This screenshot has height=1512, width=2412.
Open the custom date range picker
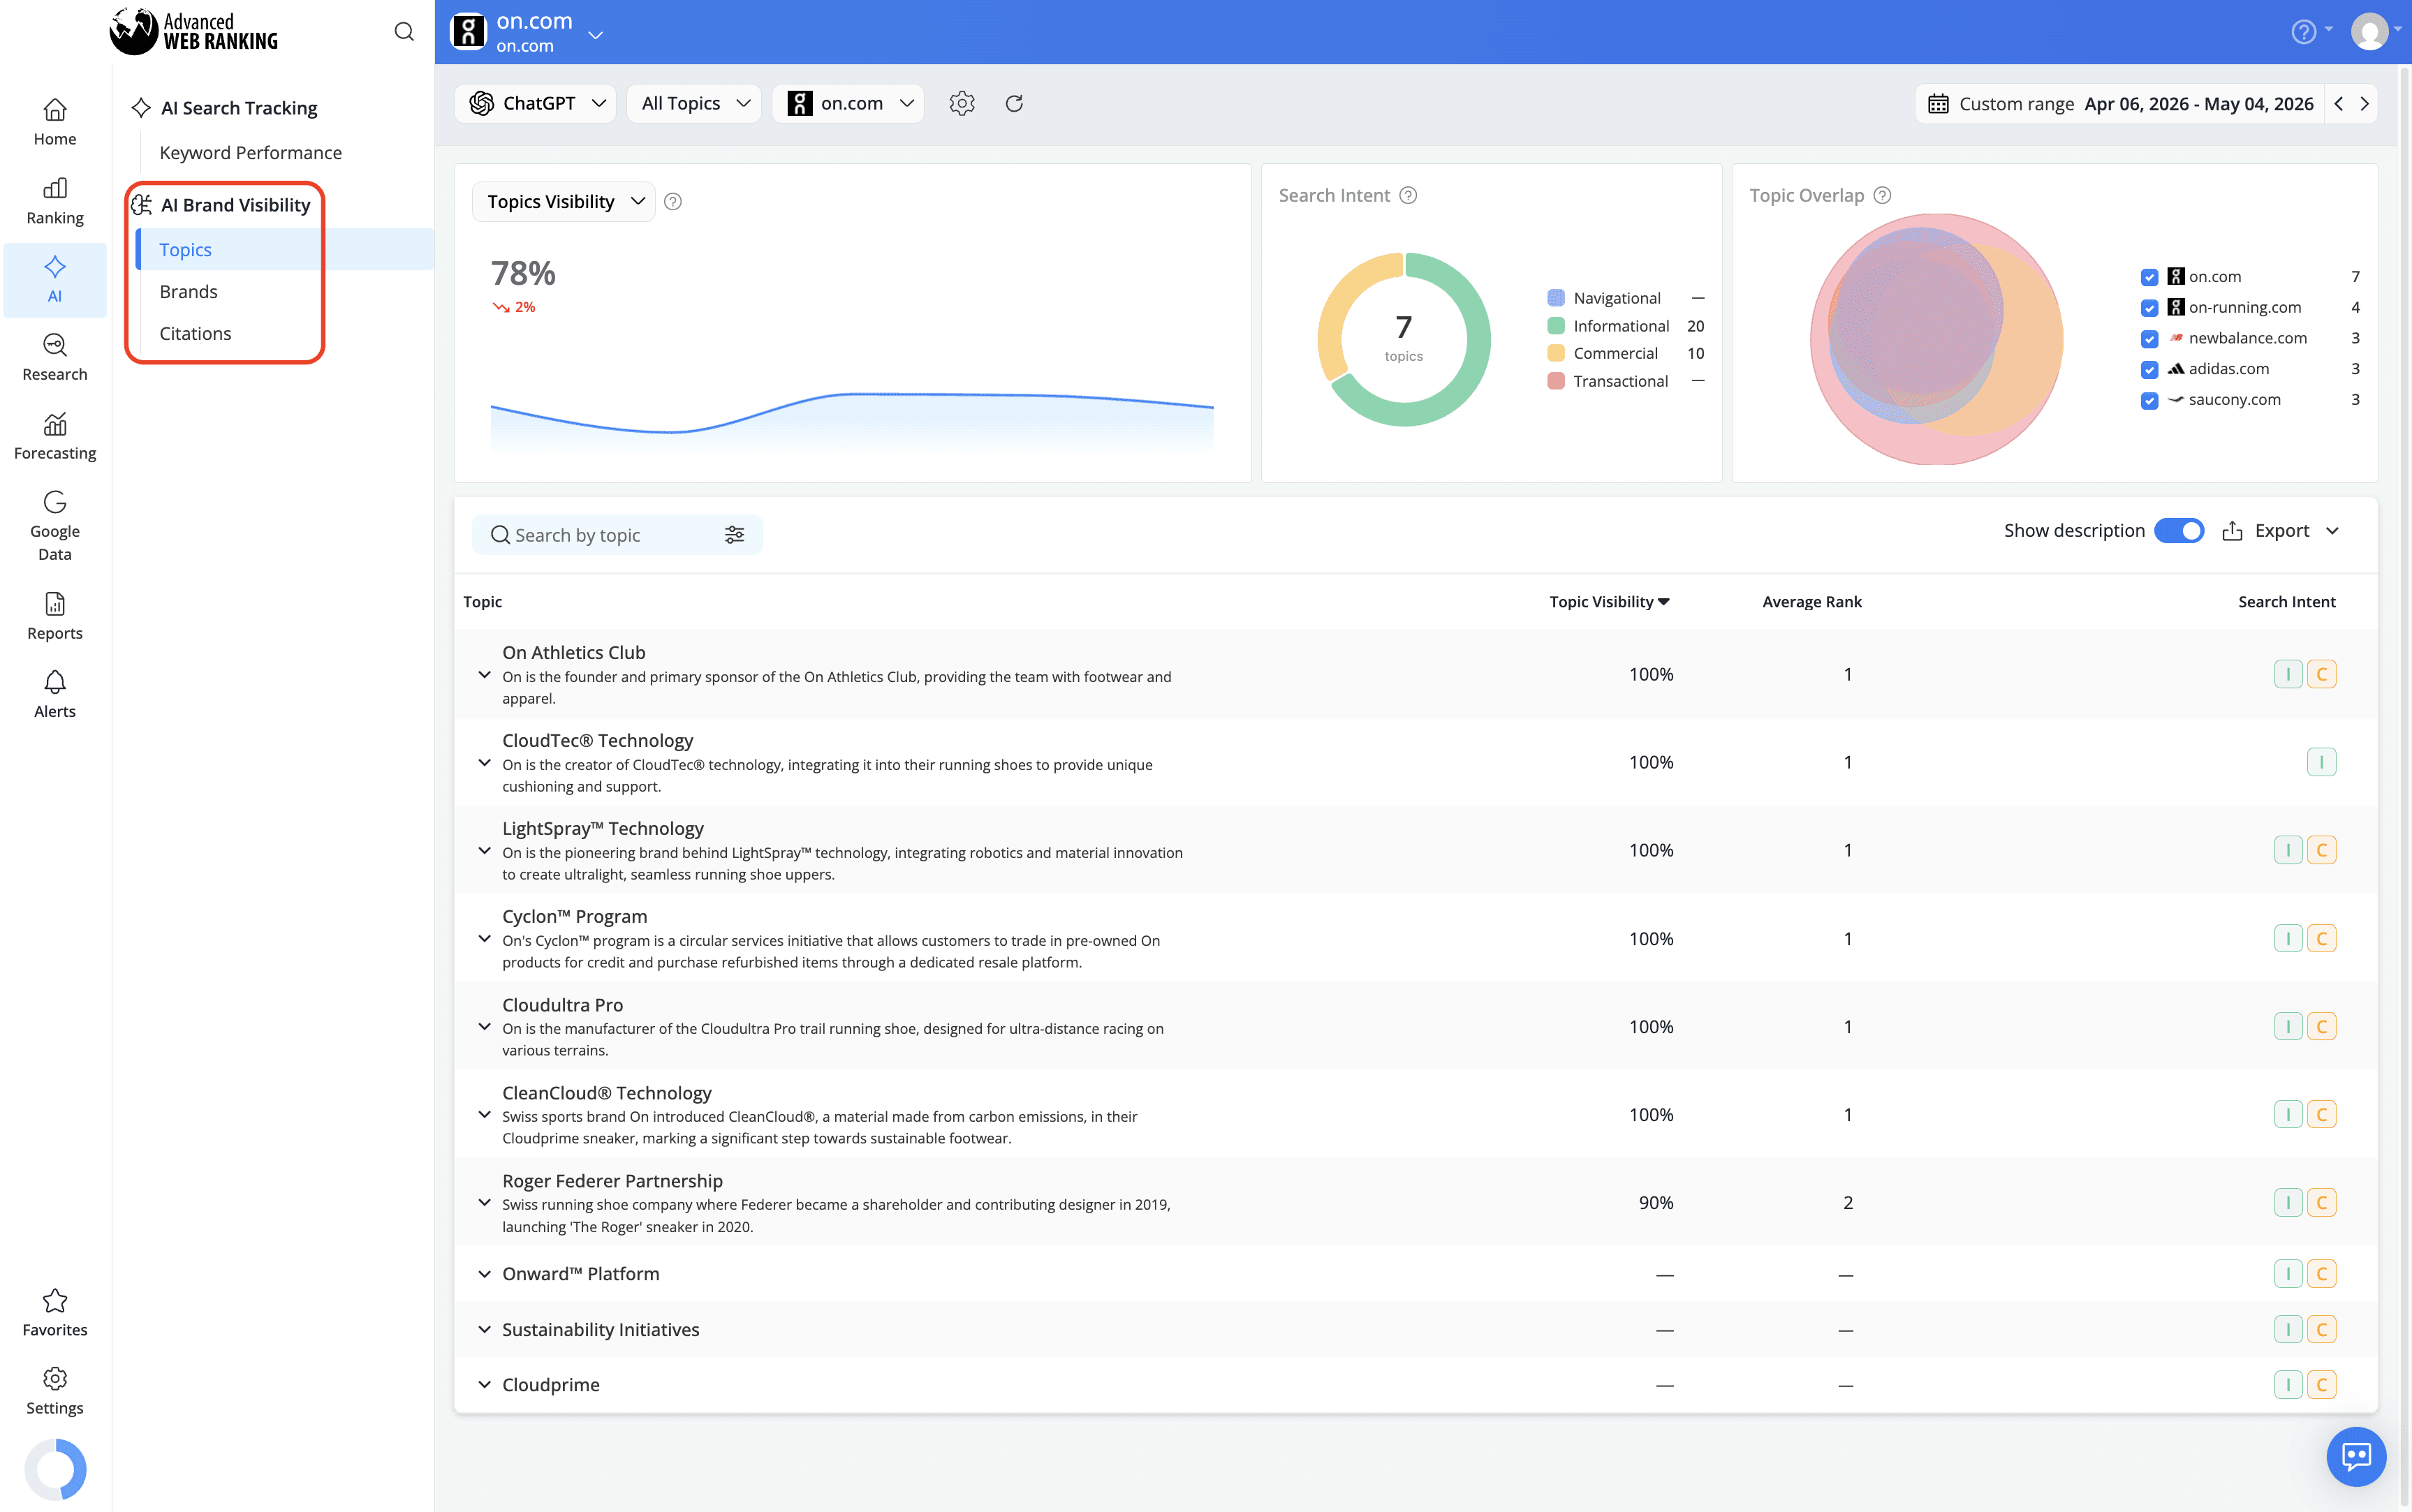(x=2120, y=103)
